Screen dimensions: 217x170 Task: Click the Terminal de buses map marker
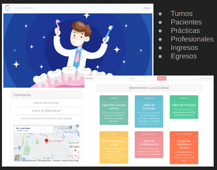coord(71,127)
